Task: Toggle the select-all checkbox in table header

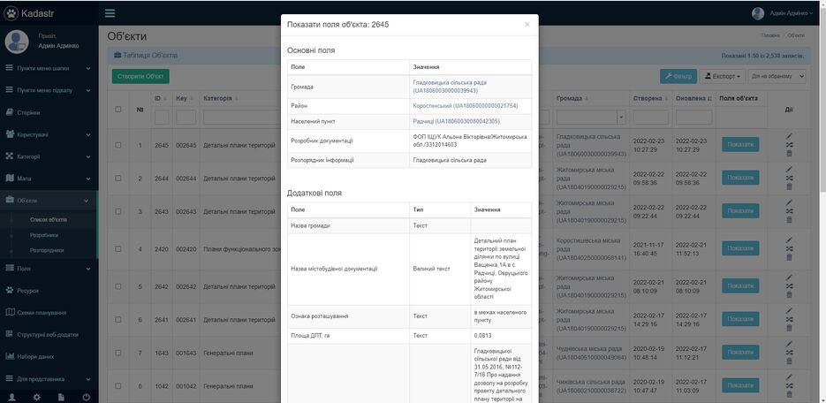Action: coord(118,110)
